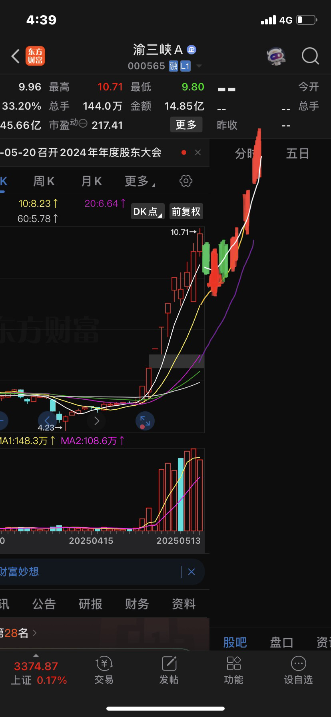Open the robot assistant icon

click(x=276, y=56)
